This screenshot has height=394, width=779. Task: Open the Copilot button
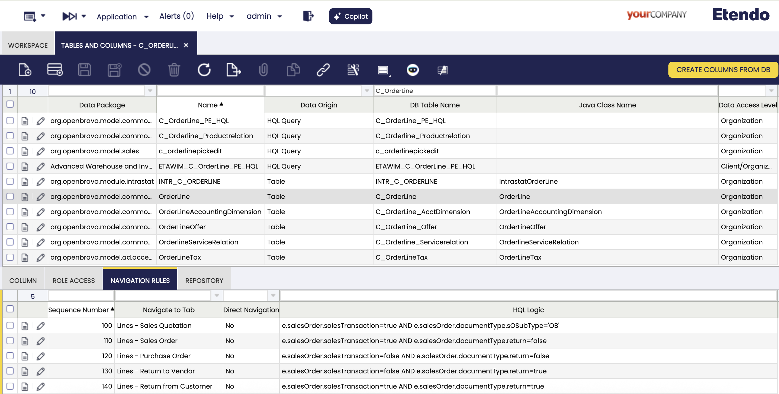click(350, 16)
